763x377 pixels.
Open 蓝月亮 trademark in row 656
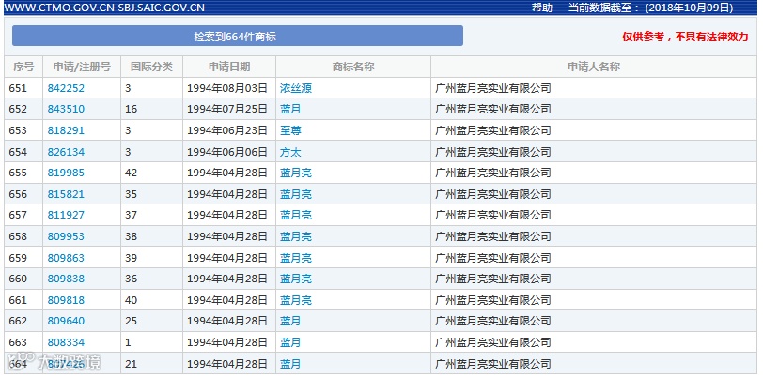pyautogui.click(x=296, y=194)
